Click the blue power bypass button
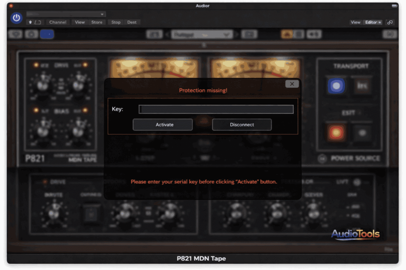The width and height of the screenshot is (406, 270). point(16,18)
